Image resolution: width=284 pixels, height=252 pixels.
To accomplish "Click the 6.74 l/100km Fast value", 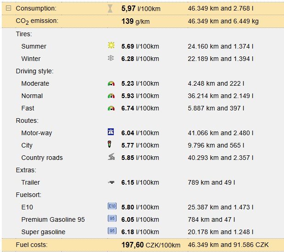I will click(x=140, y=108).
